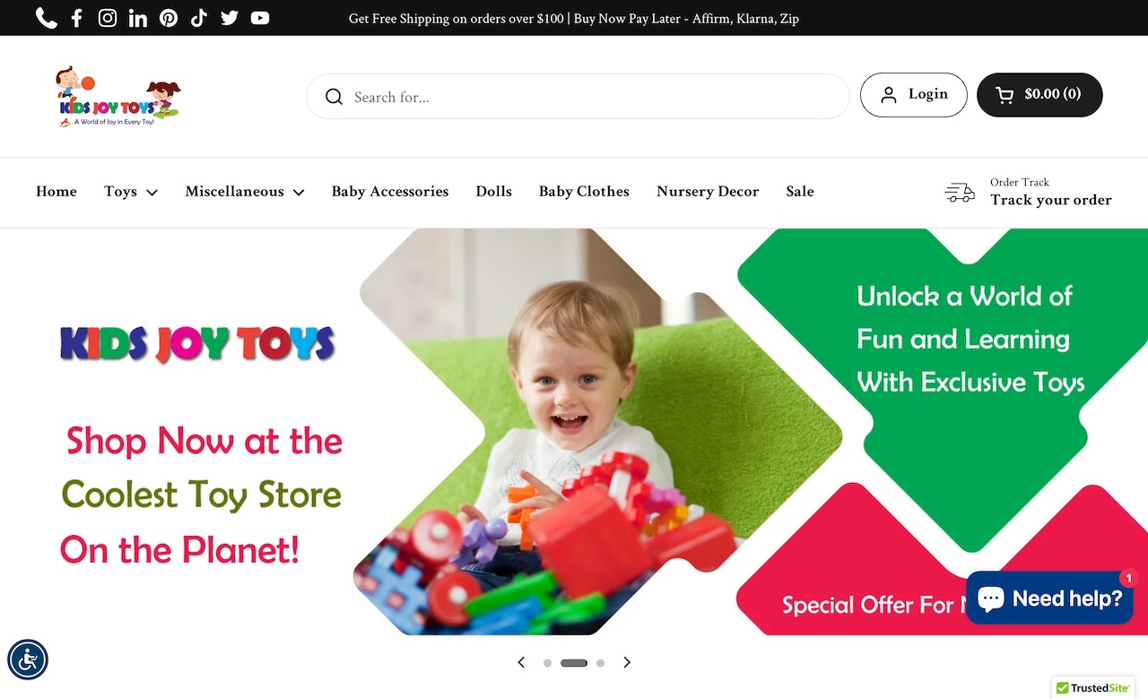The image size is (1148, 699).
Task: Open the Instagram social icon
Action: 108,18
